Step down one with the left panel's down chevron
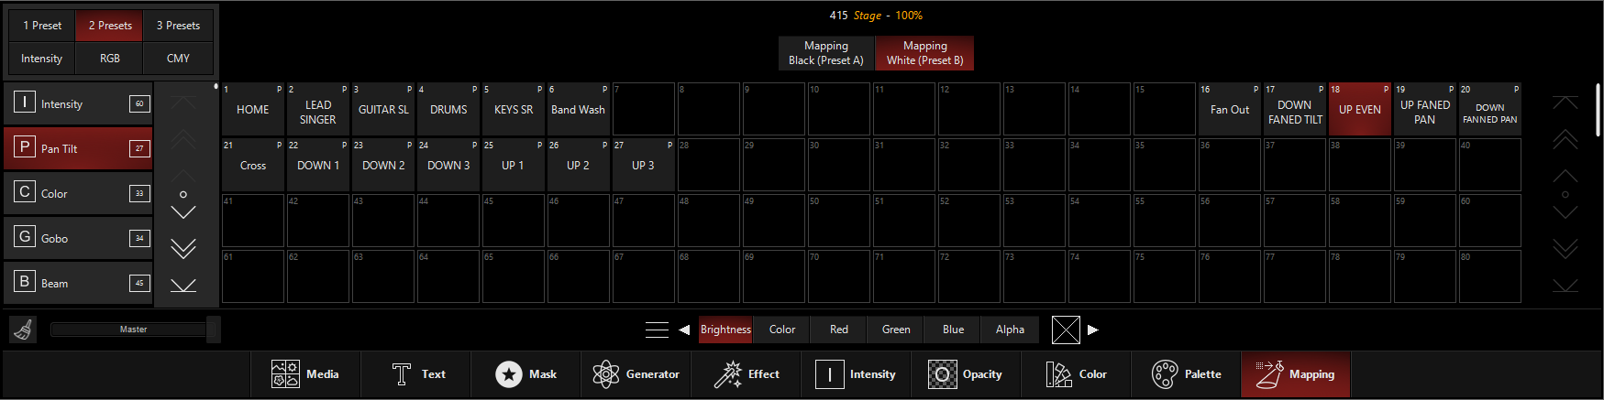Screen dimensions: 1604x400 (183, 211)
